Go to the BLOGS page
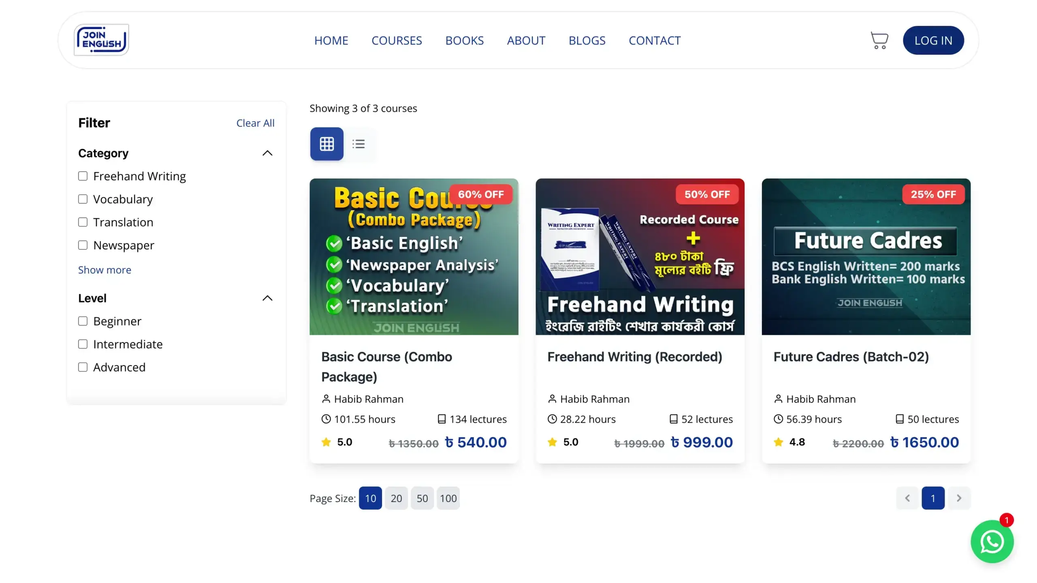The image size is (1037, 583). click(587, 40)
